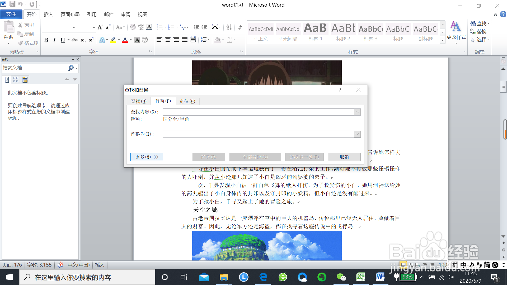The image size is (507, 285).
Task: Click the 替换为 input field
Action: 258,134
